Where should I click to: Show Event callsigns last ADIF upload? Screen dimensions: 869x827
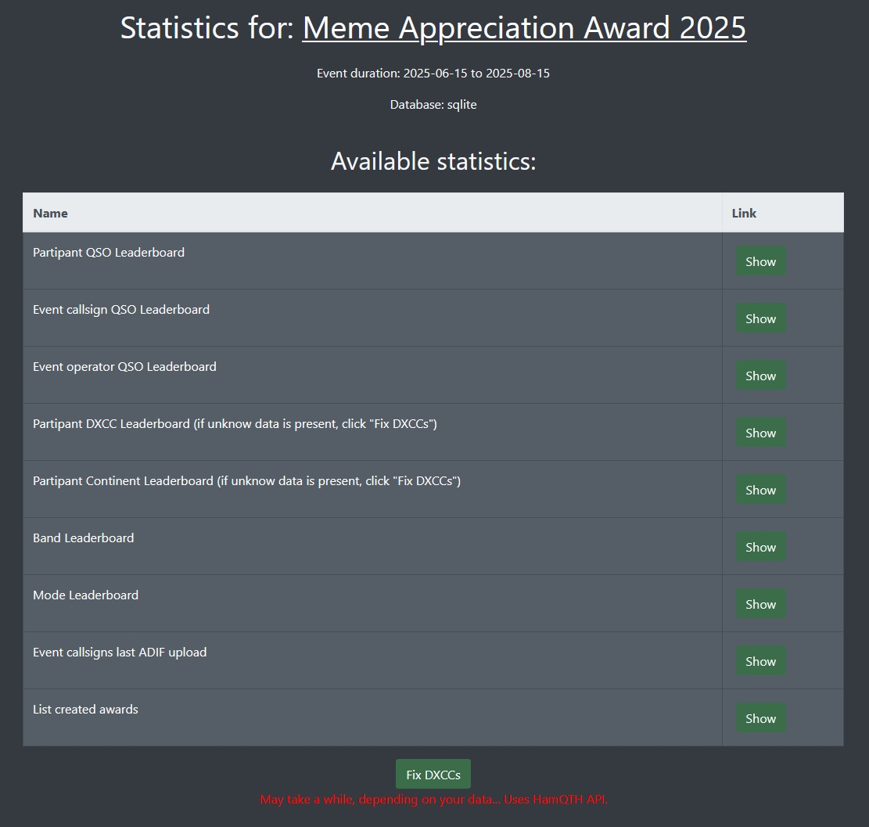point(760,661)
